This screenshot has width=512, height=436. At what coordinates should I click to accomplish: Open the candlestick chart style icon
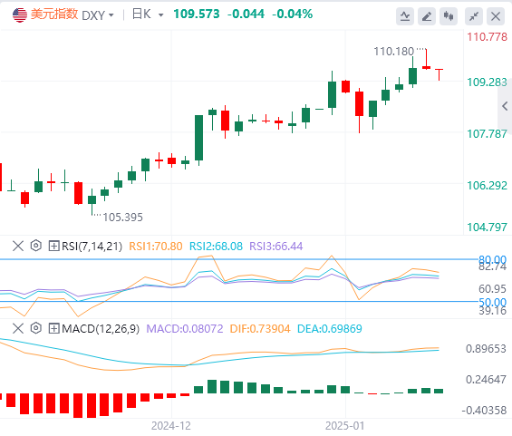[x=449, y=16]
